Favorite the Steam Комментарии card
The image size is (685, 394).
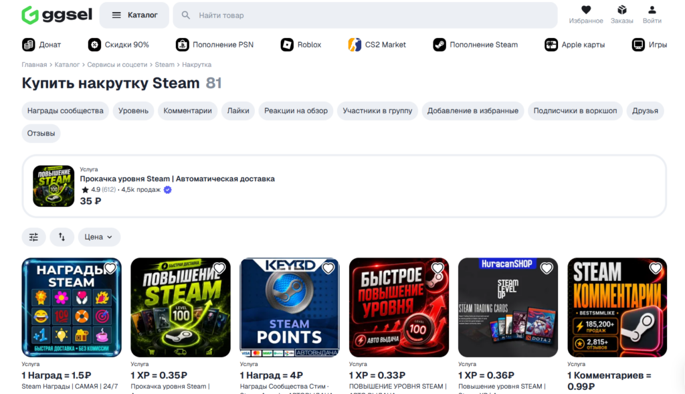click(656, 268)
